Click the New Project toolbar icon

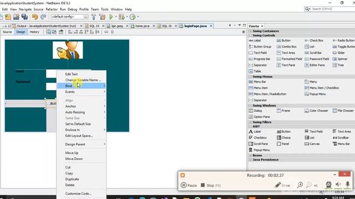8,17
